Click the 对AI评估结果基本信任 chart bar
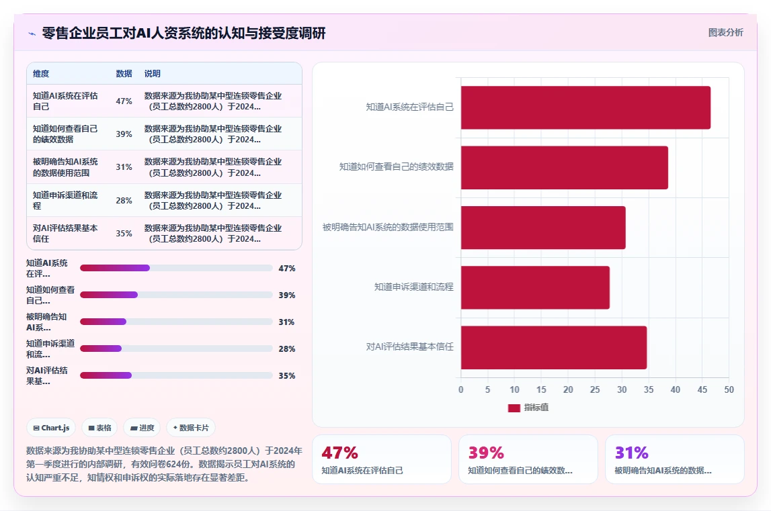The width and height of the screenshot is (771, 511). pyautogui.click(x=554, y=347)
